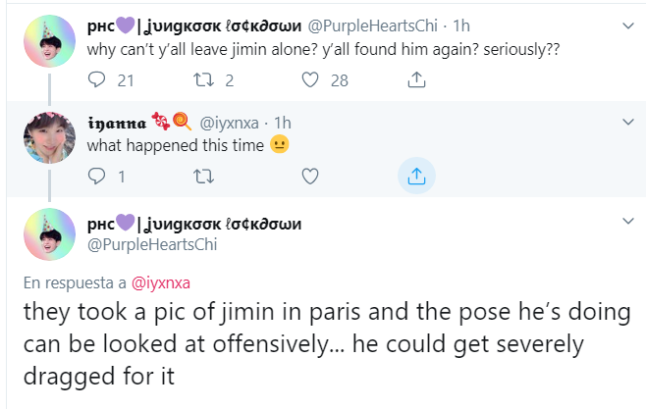Open the @iyxnxa mention link in reply
Image resolution: width=646 pixels, height=409 pixels.
(x=161, y=282)
